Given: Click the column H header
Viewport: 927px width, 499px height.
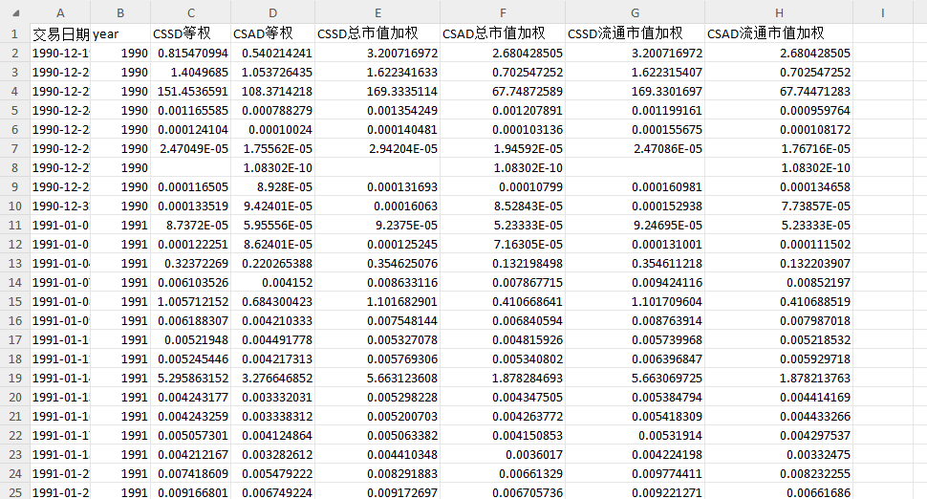Looking at the screenshot, I should (778, 12).
